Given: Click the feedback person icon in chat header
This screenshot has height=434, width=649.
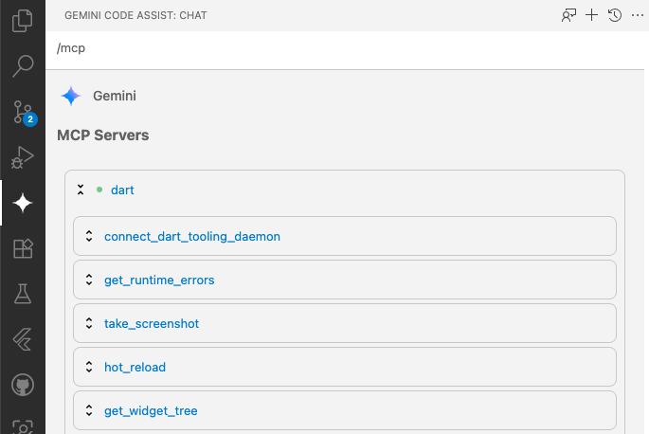Looking at the screenshot, I should tap(568, 15).
